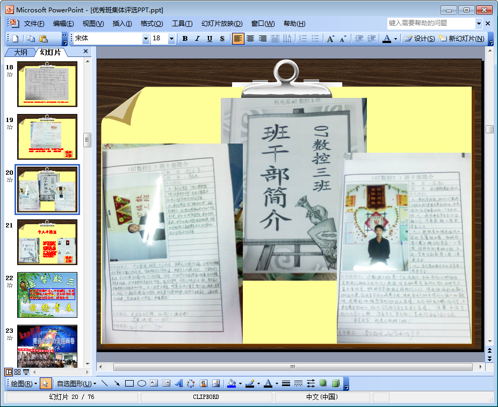Click the Decrease indent icon

[359, 39]
